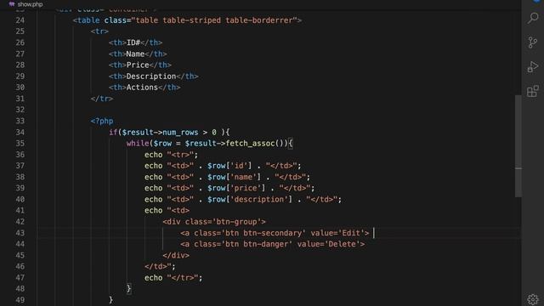Place cursor on ID# table header
544x306 pixels.
coord(133,42)
